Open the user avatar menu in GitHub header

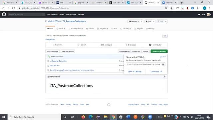[209, 14]
